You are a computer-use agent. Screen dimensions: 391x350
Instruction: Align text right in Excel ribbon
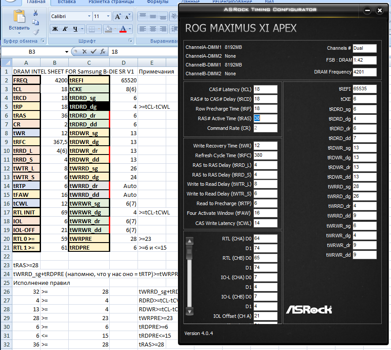coord(163,29)
